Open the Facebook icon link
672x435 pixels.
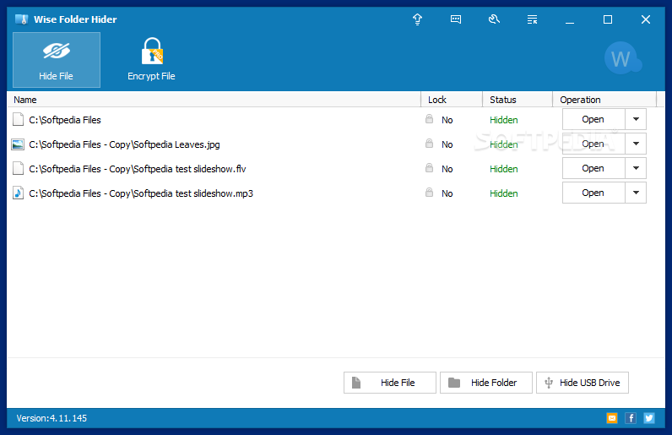point(631,418)
